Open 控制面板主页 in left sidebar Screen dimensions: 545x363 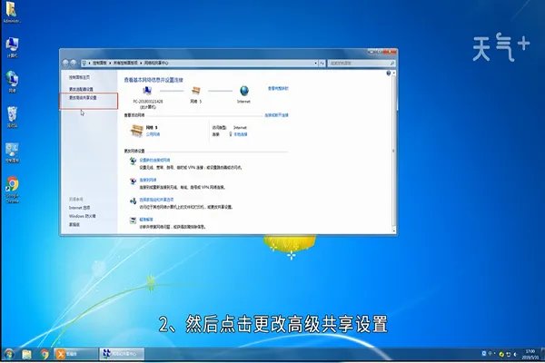[79, 77]
